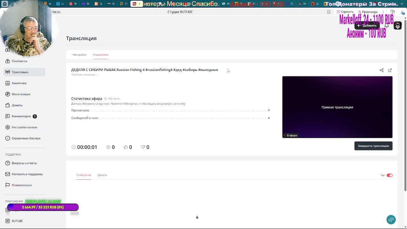Image resolution: width=407 pixels, height=229 pixels.
Task: Open the RUTUBE app icon in sidebar
Action: coord(8,221)
